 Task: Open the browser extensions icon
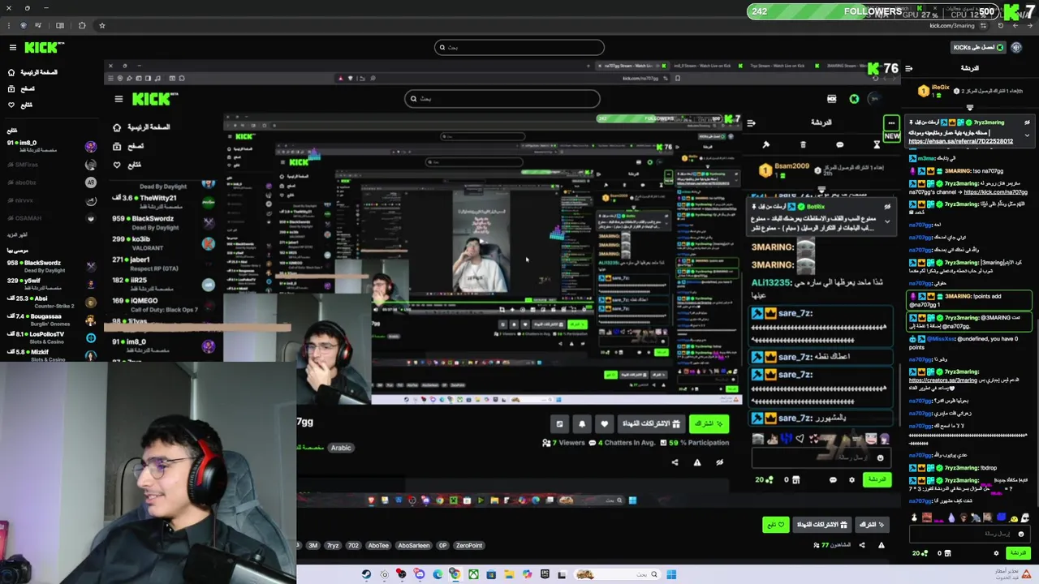(81, 25)
